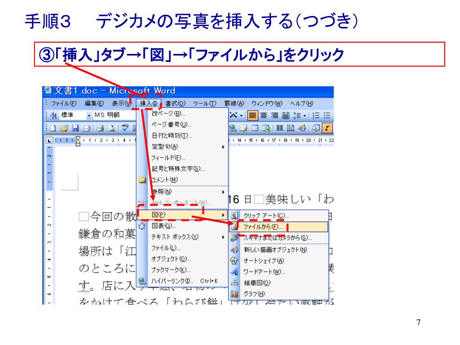Print the document via printer icon
Image resolution: width=460 pixels, height=345 pixels.
tap(100, 128)
